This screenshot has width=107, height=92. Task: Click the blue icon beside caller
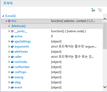[x=12, y=57]
